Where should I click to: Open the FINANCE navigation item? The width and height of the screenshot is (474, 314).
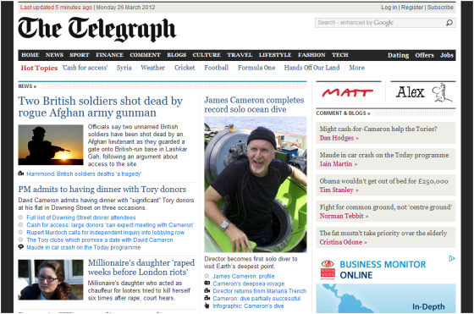point(109,55)
